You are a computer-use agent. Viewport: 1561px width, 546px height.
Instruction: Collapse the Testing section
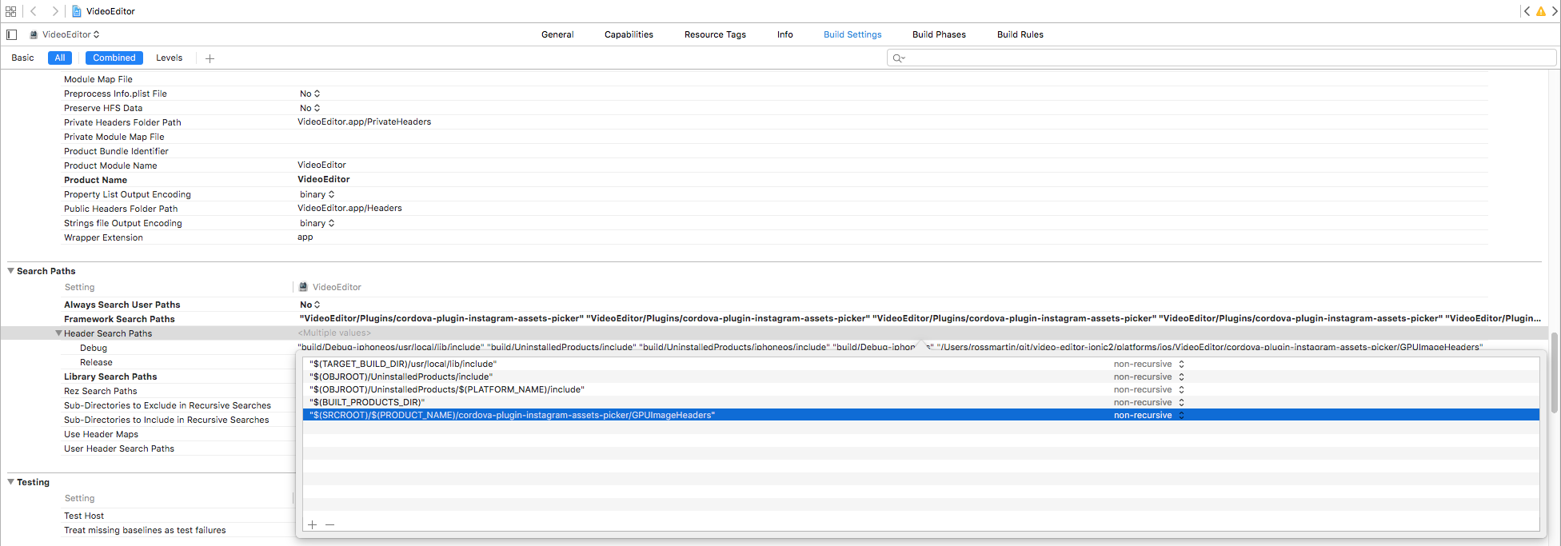pyautogui.click(x=11, y=482)
